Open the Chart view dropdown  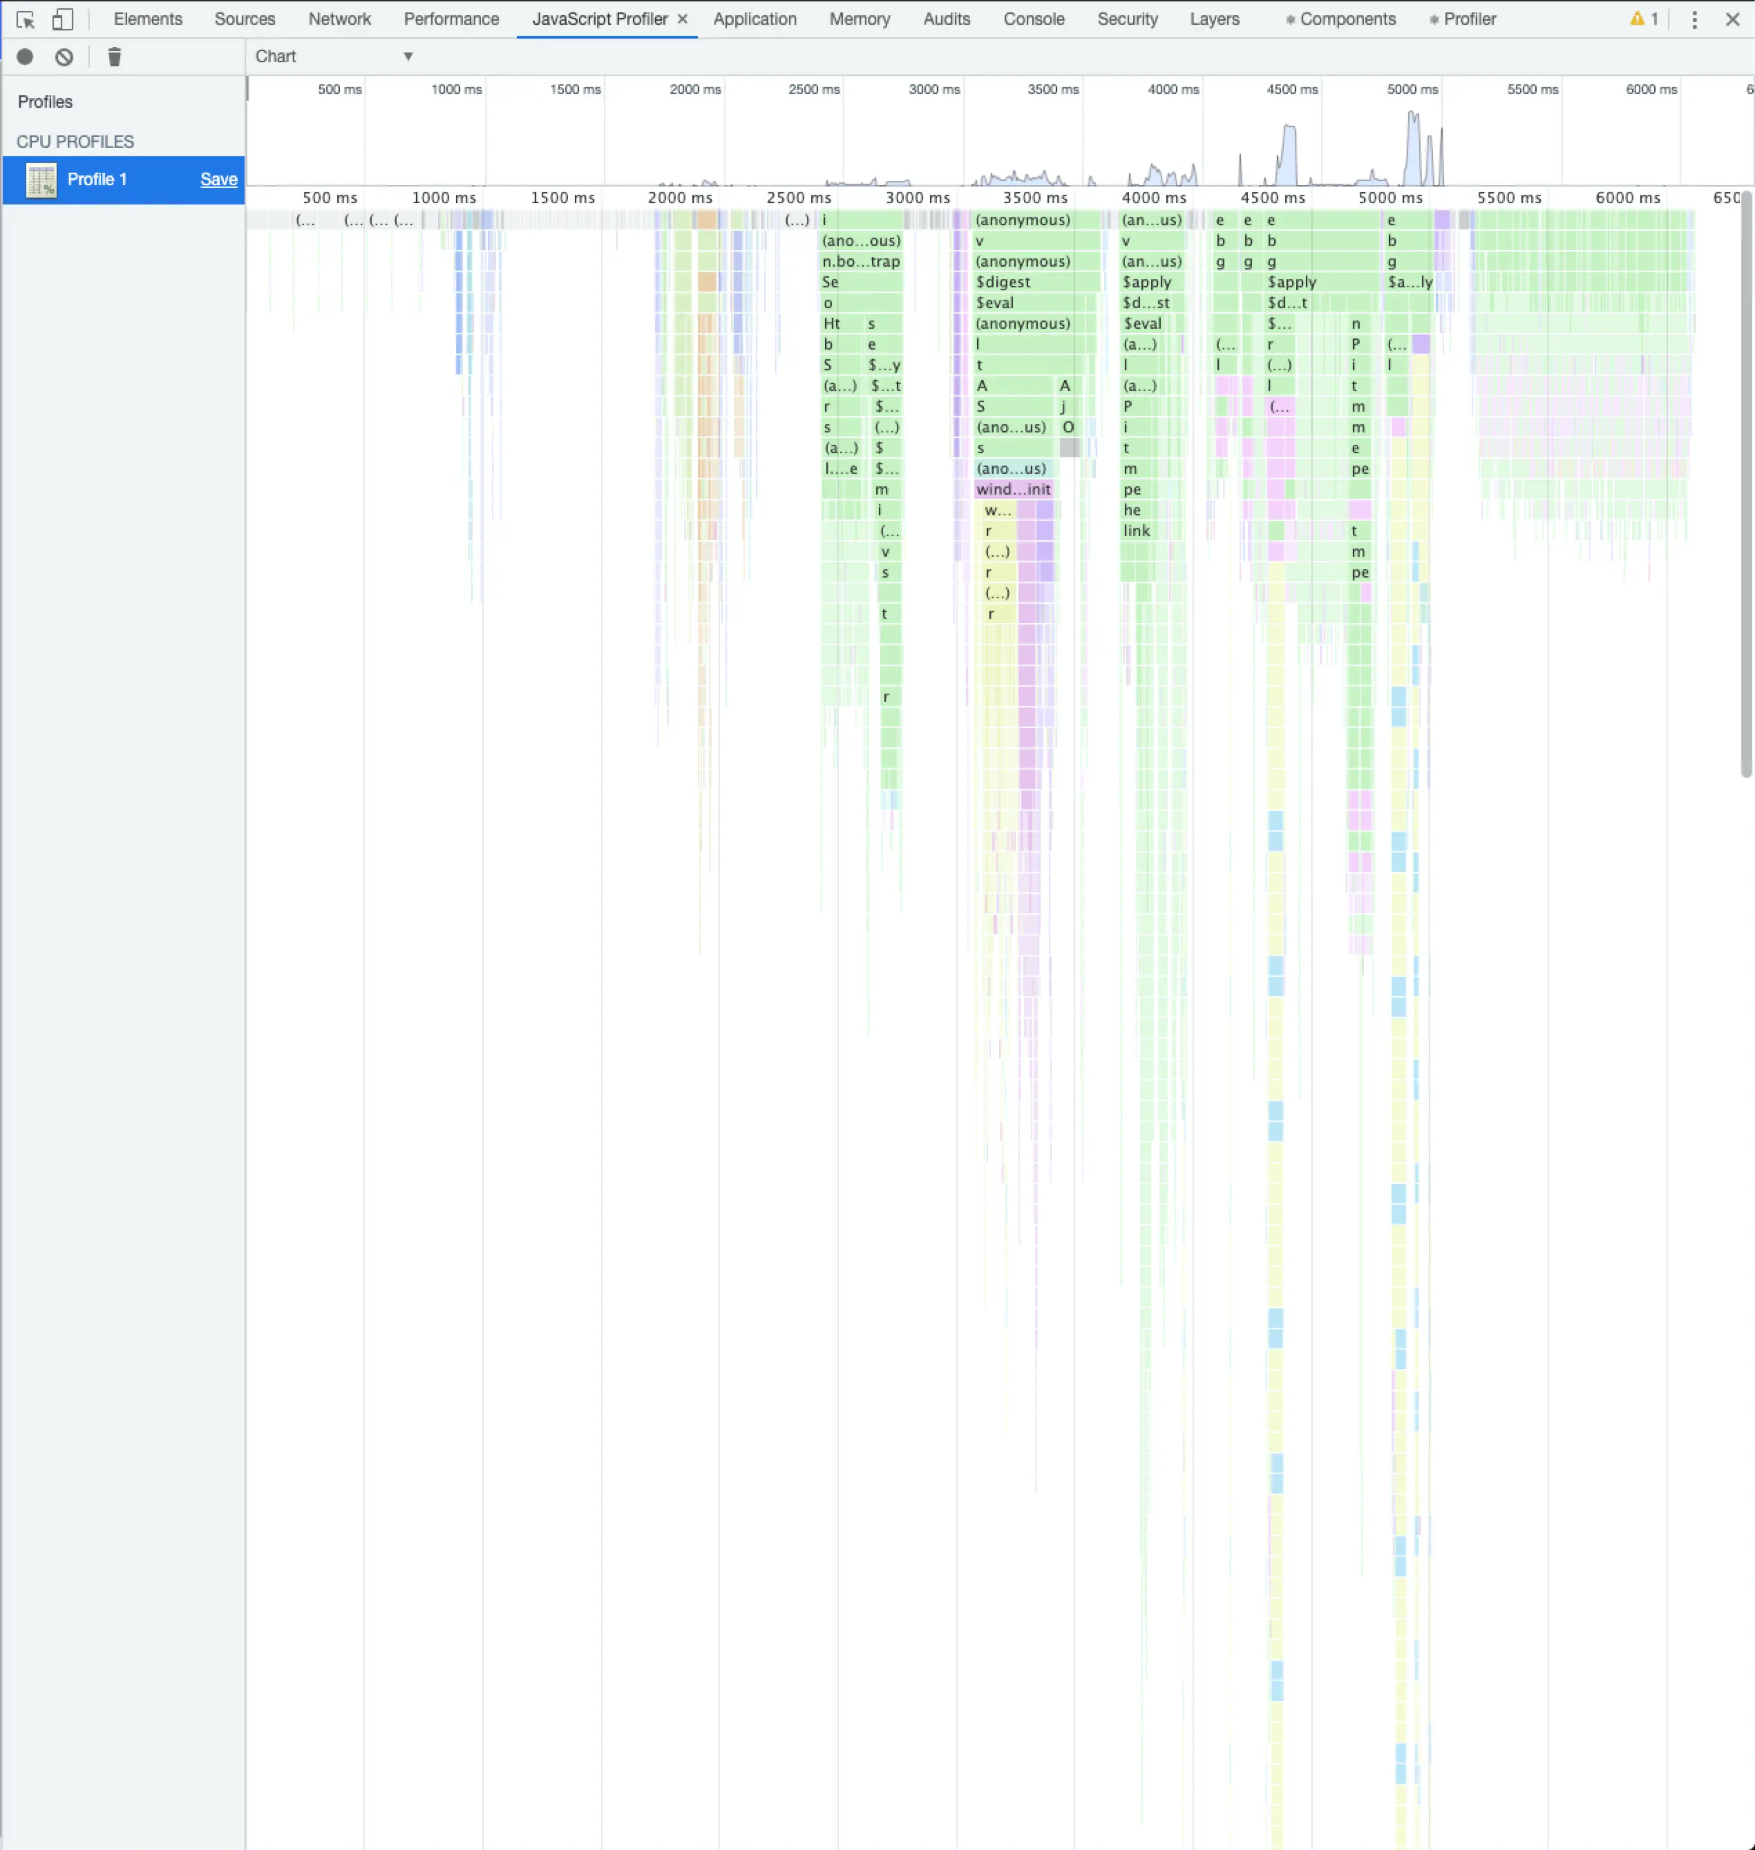click(x=334, y=56)
